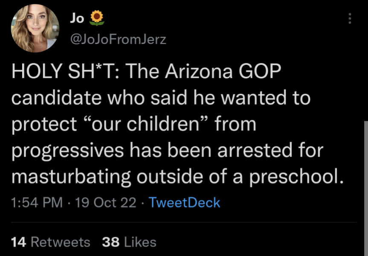Click the 1:54 PM timestamp

(37, 202)
